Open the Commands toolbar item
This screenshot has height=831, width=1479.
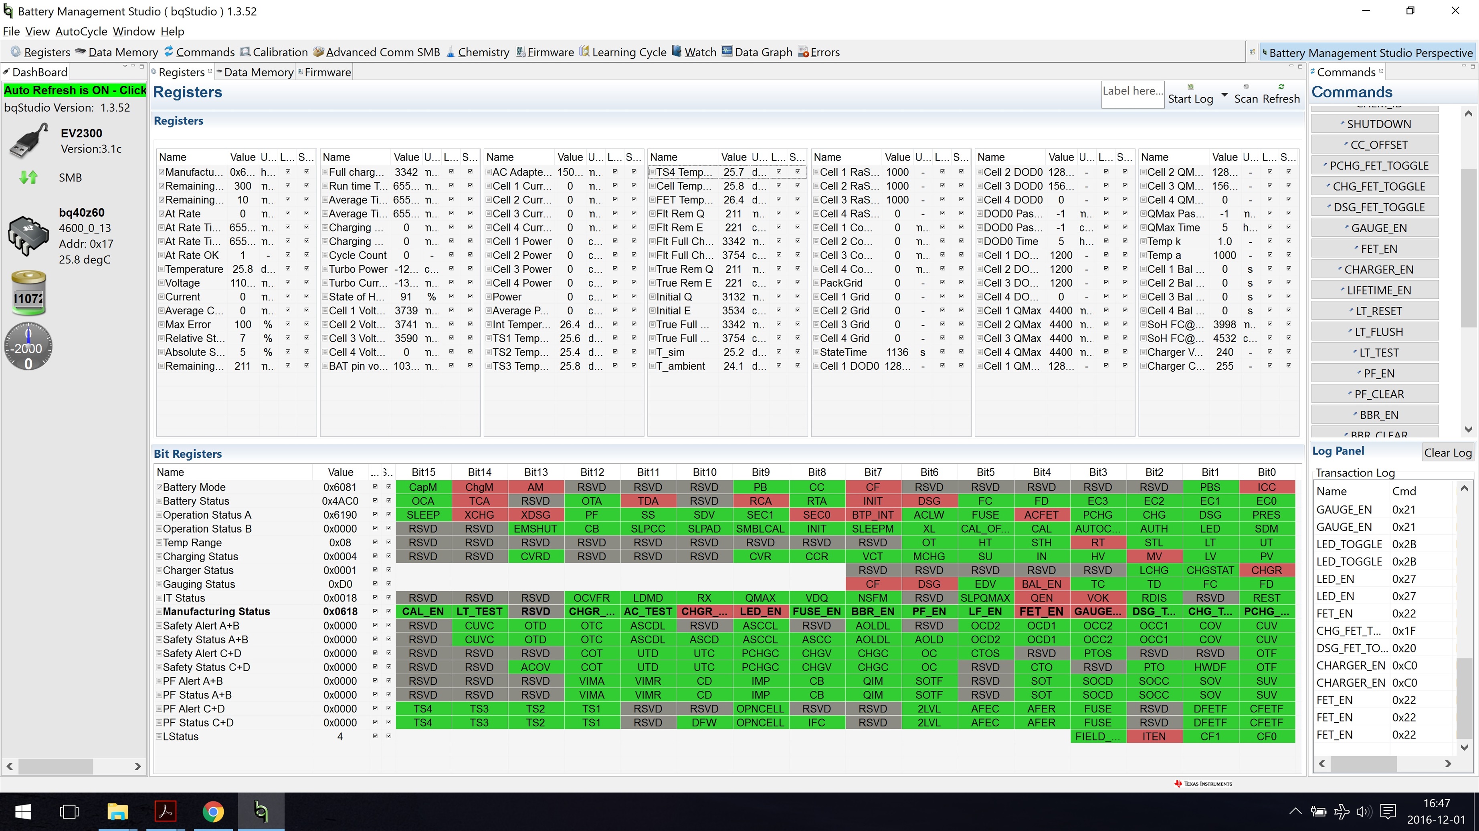pos(199,52)
